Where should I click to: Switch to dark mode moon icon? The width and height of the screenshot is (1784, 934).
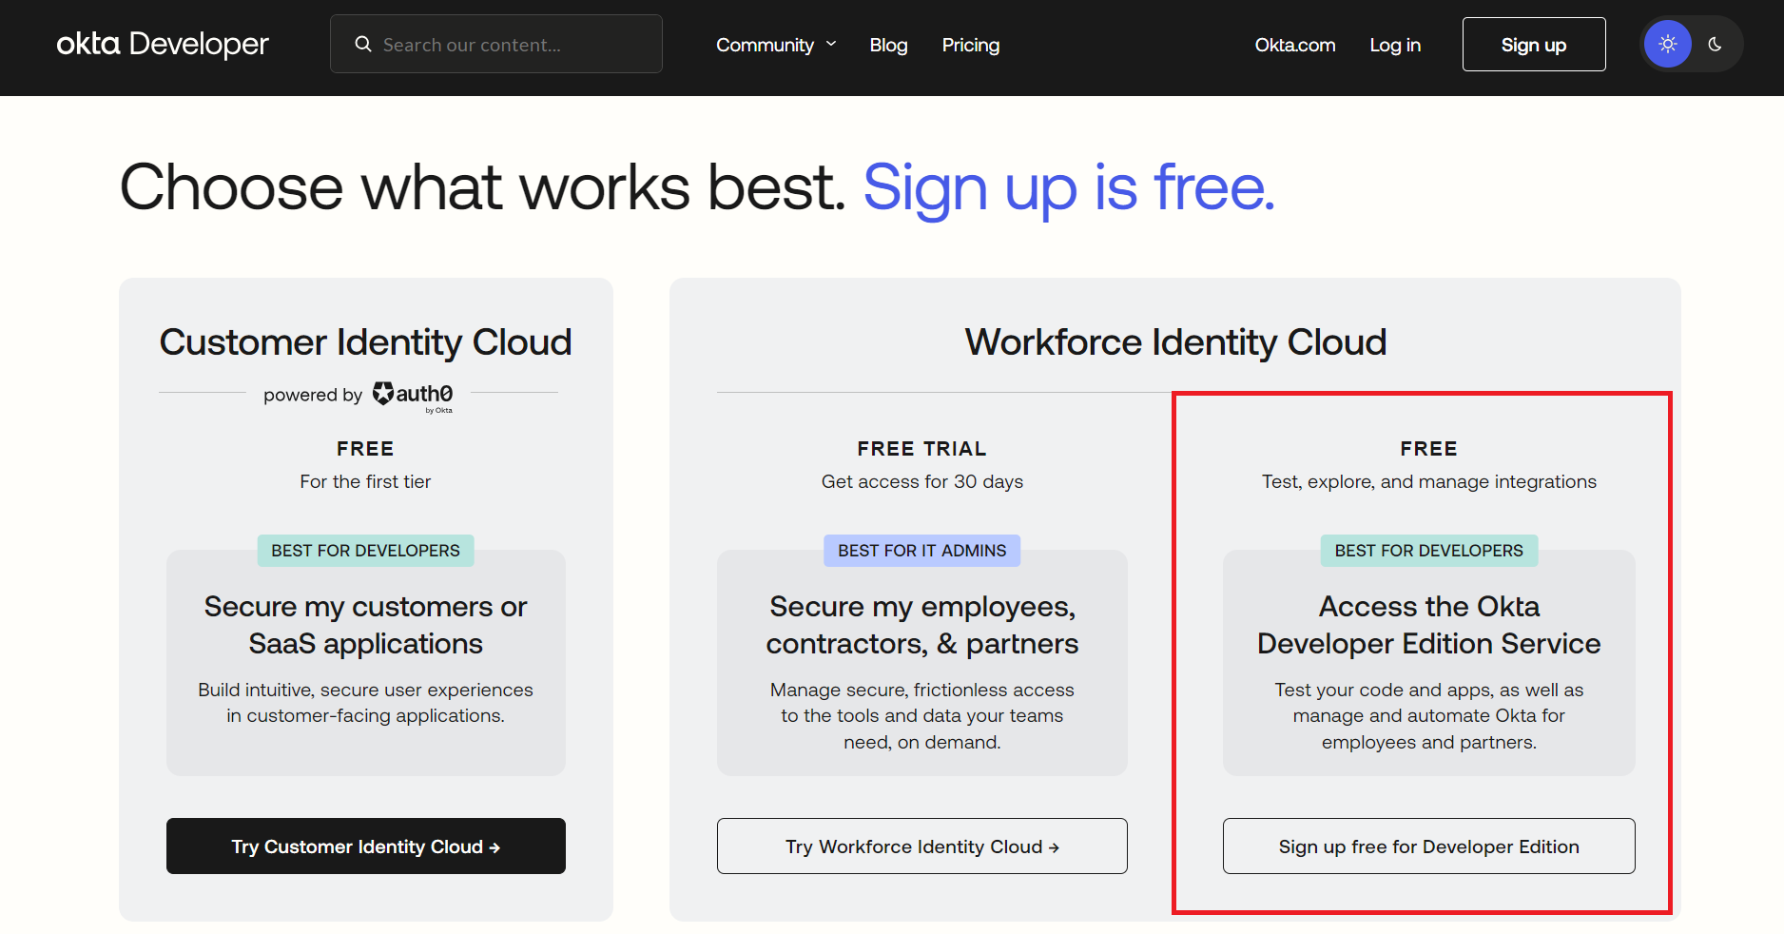(1715, 44)
